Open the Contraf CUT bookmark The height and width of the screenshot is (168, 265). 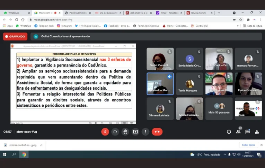click(200, 26)
